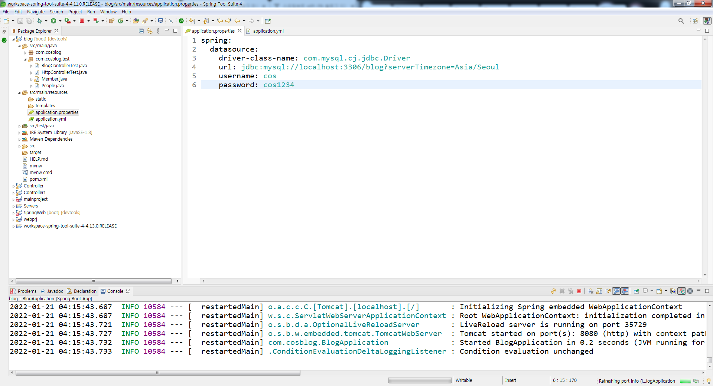Click the red Terminate button in Console toolbar
Screen dimensions: 713x386
(x=579, y=291)
